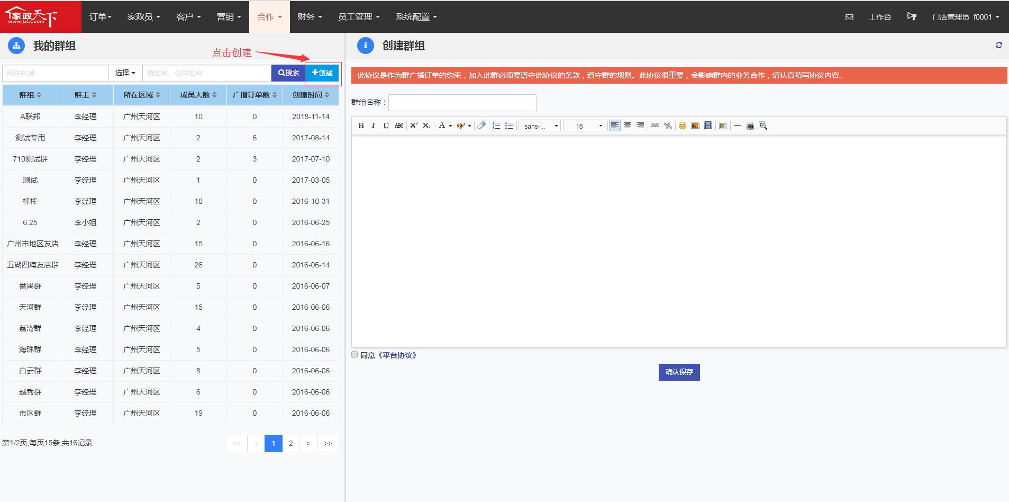Open the 财务 menu

tap(310, 17)
